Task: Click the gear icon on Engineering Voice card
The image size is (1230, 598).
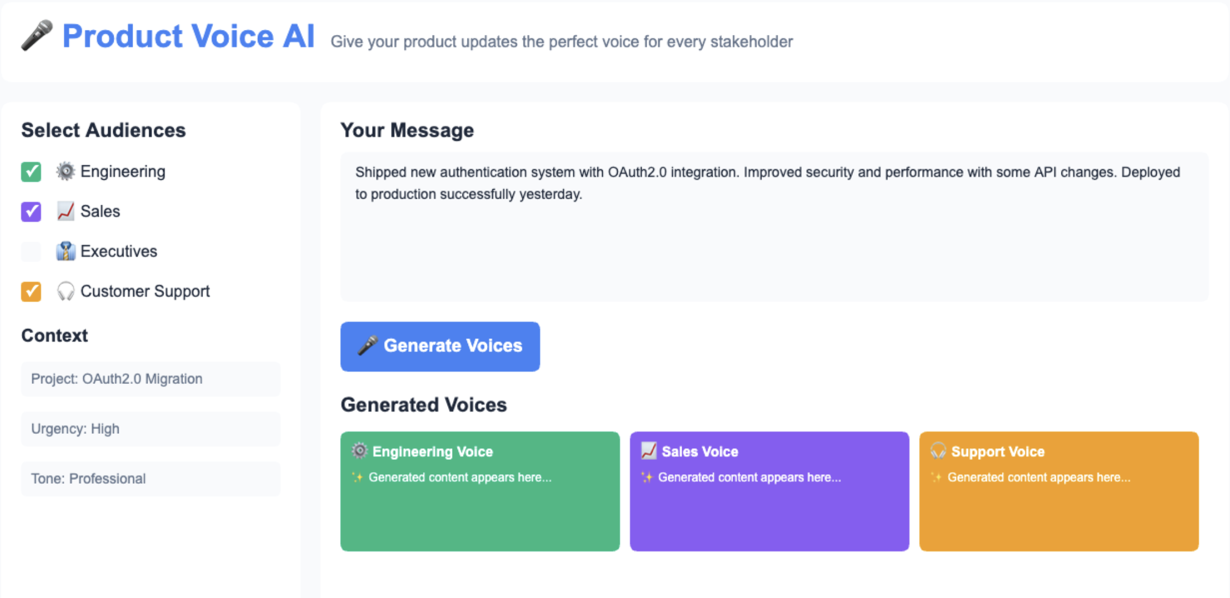Action: pos(360,451)
